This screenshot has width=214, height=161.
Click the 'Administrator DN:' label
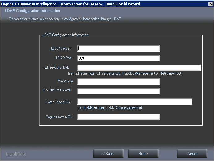pos(56,68)
